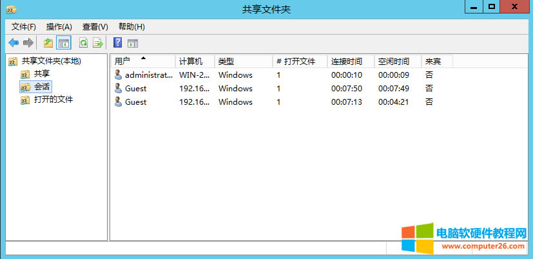Open the 帮助(H) menu

click(x=131, y=27)
